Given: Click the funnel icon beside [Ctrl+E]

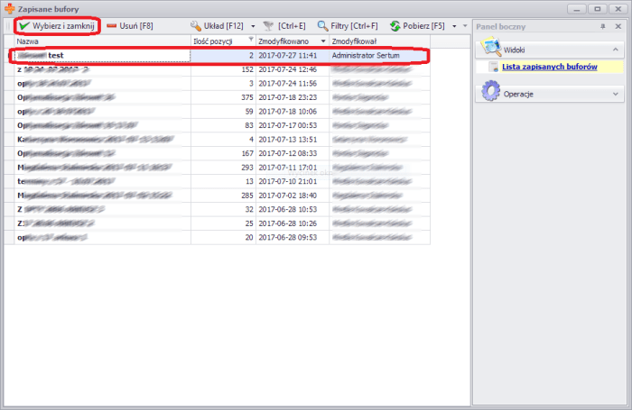Looking at the screenshot, I should (x=267, y=27).
